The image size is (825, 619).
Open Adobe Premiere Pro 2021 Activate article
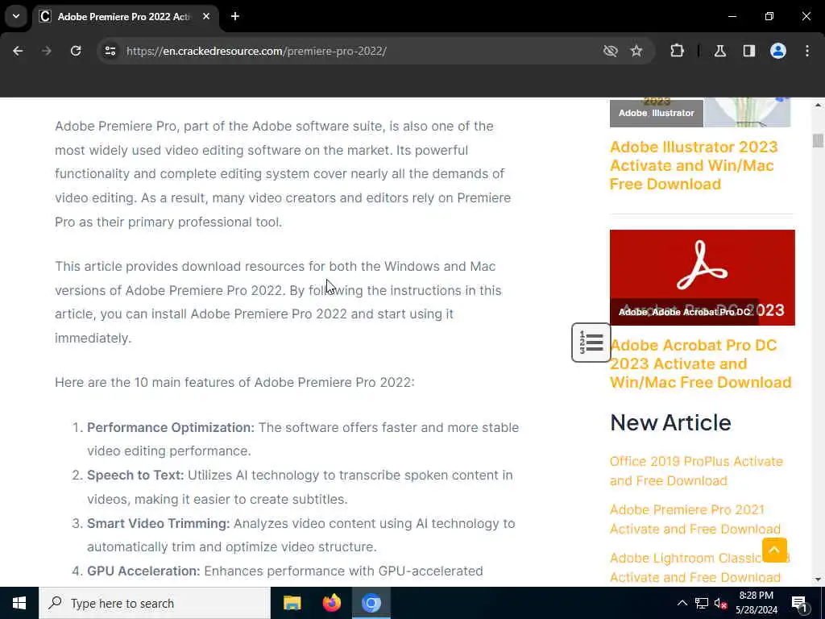tap(695, 520)
